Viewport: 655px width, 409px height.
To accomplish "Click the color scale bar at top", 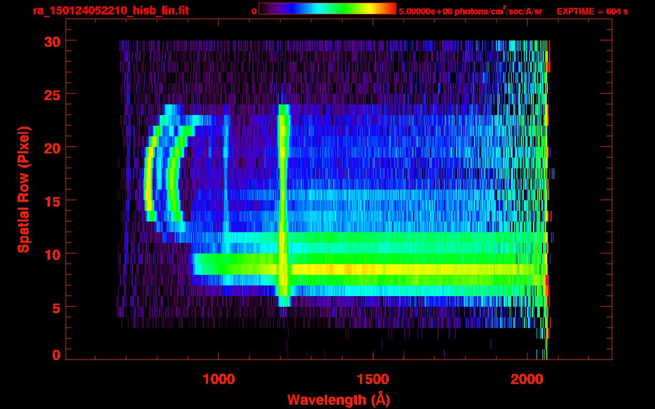I will [327, 9].
